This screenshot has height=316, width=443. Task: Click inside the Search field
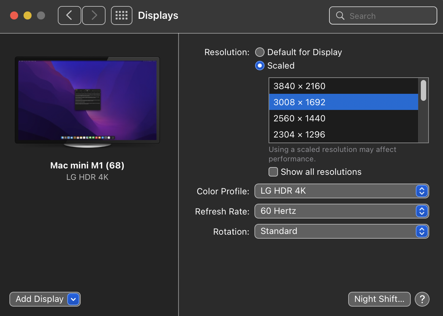[383, 16]
